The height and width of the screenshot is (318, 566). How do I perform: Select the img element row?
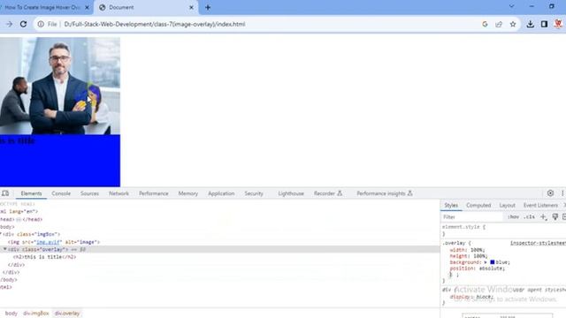54,242
